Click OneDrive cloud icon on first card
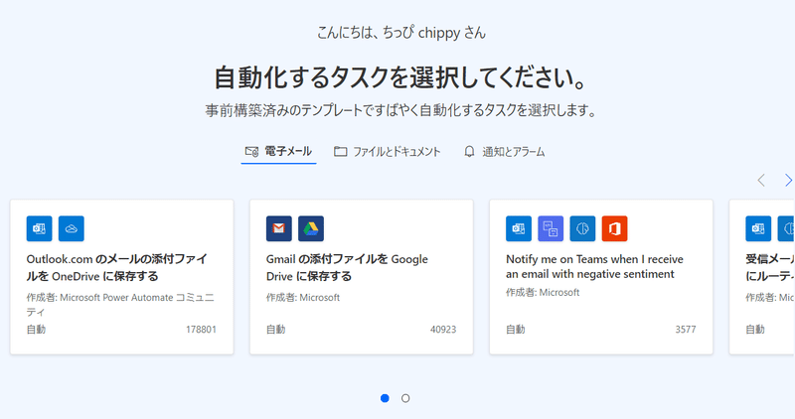795x419 pixels. (x=71, y=228)
